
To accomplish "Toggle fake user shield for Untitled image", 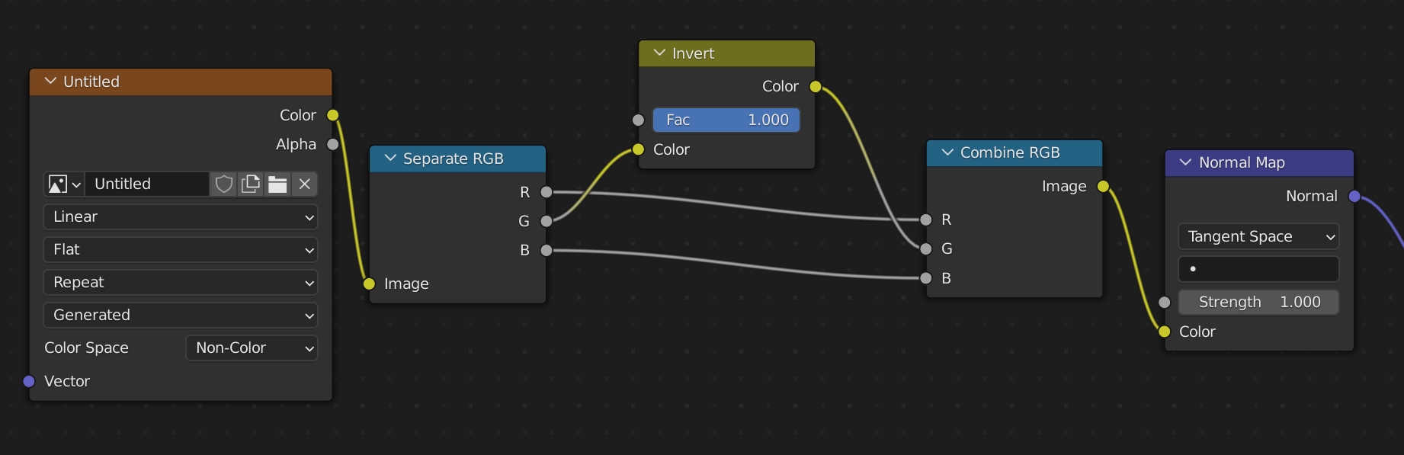I will click(223, 184).
